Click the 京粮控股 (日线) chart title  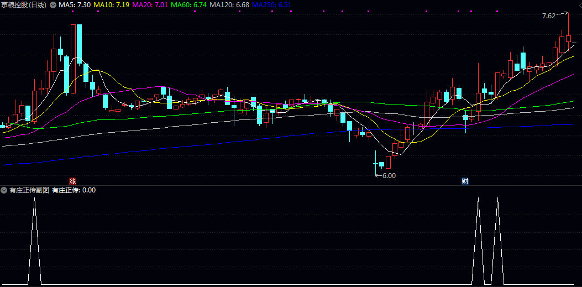(24, 5)
